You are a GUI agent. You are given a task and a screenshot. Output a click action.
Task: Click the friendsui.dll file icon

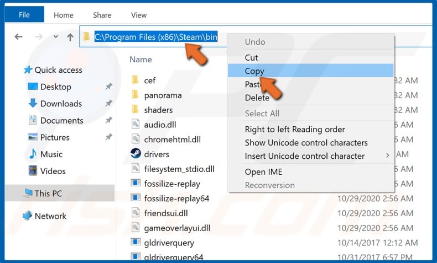coord(136,213)
